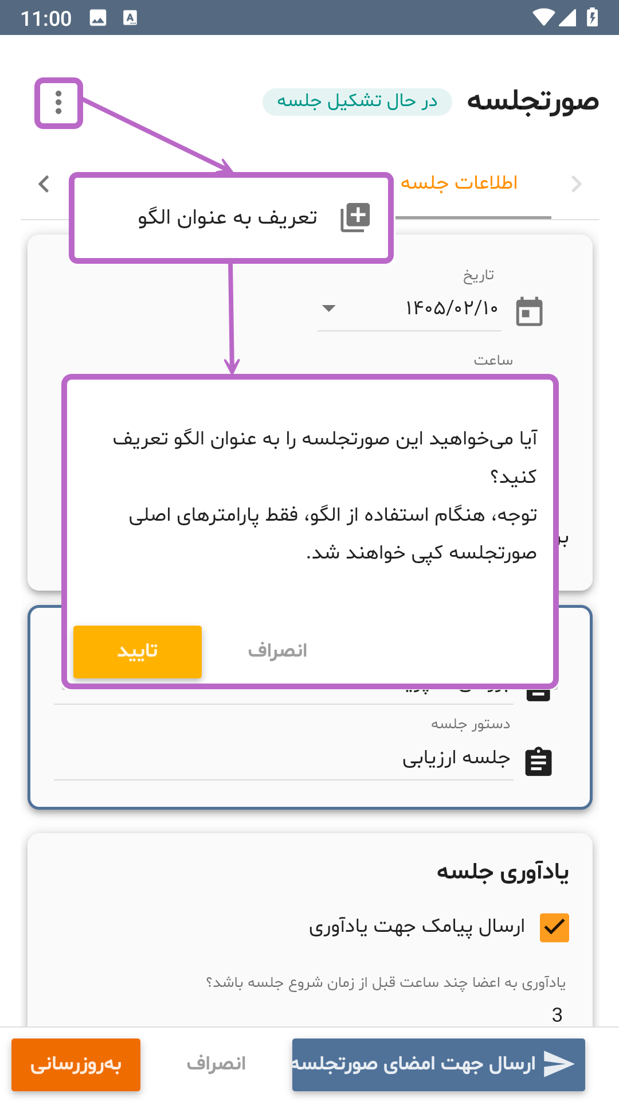Confirm the dialog with the تایید button
The image size is (619, 1101).
tap(138, 652)
